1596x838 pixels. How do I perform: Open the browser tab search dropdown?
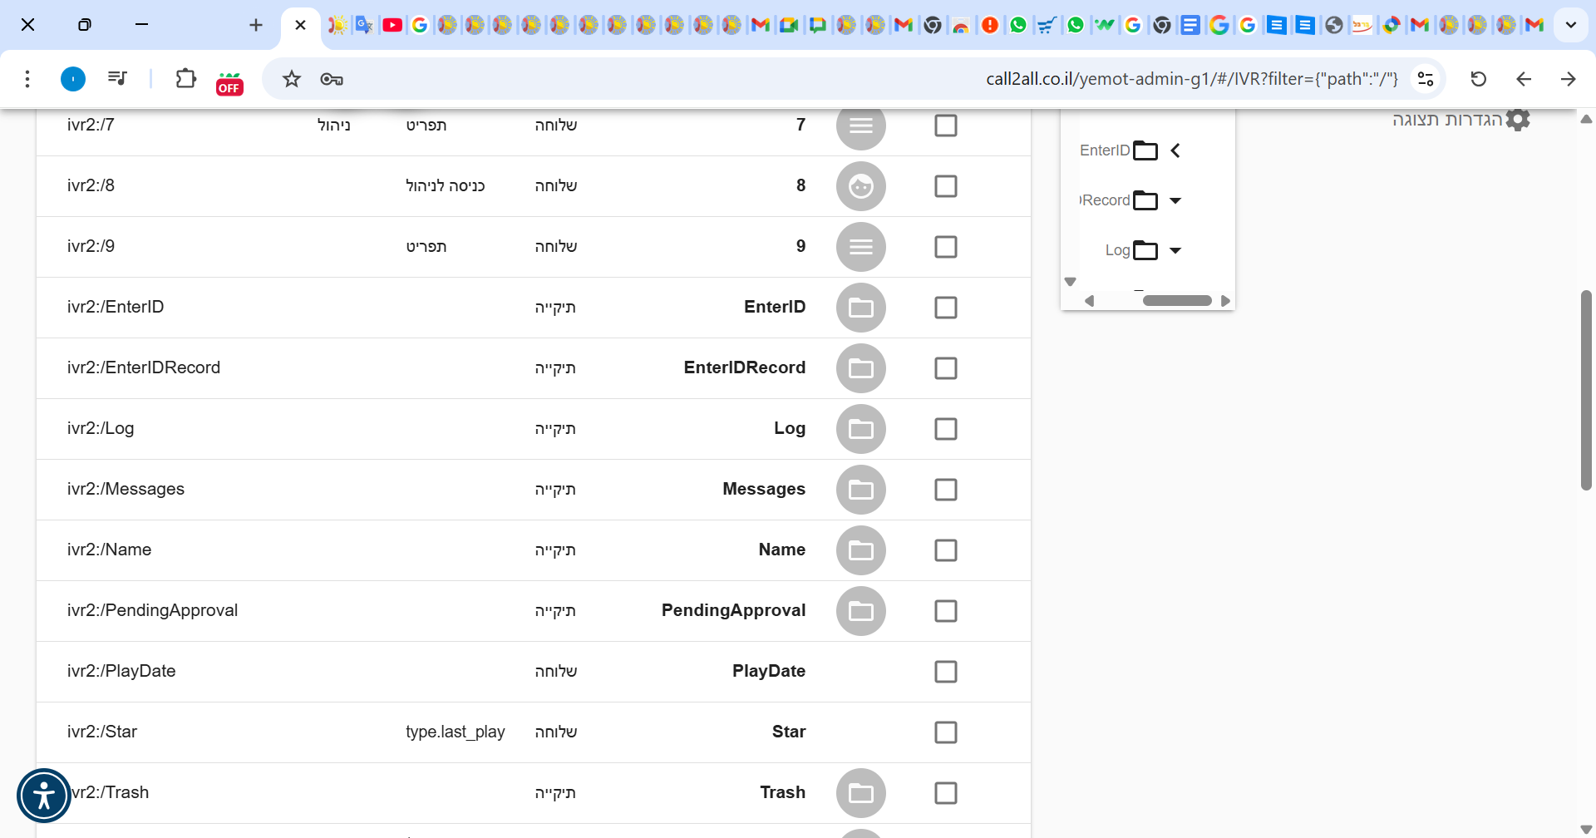click(1570, 25)
